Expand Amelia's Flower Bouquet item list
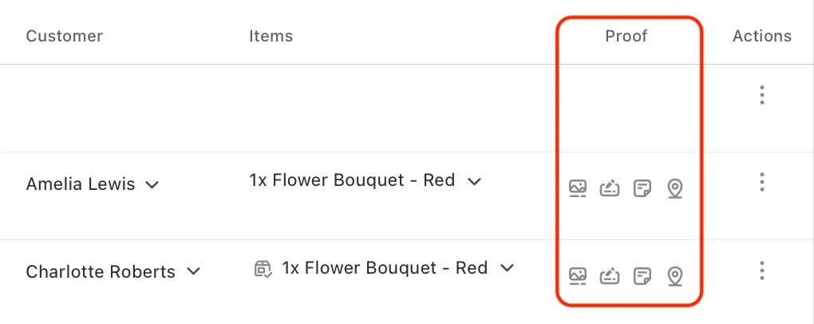Screen dimensions: 814x324 coord(474,181)
